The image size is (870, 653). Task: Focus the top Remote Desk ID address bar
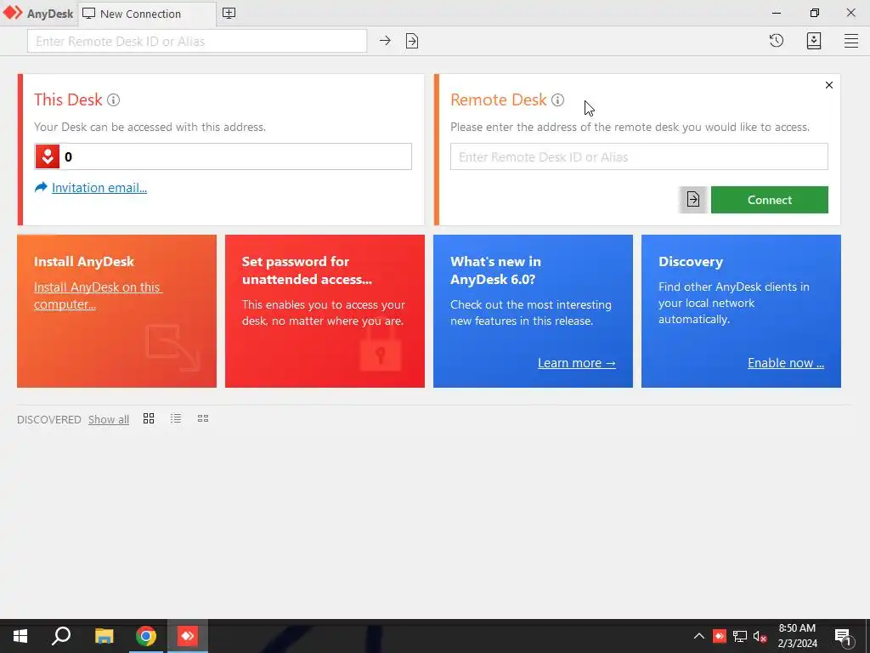coord(197,41)
